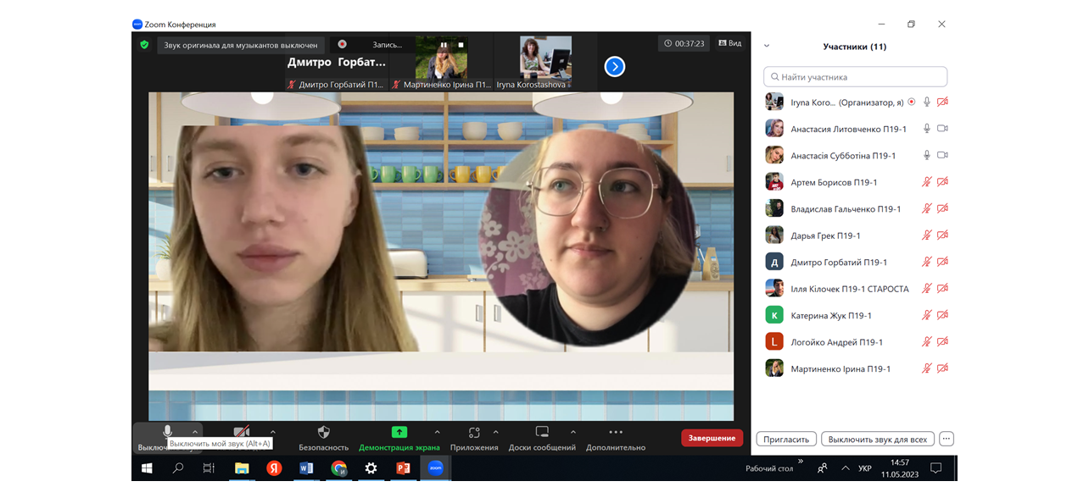Open the Приложения apps icon
The height and width of the screenshot is (498, 1089).
[x=474, y=432]
